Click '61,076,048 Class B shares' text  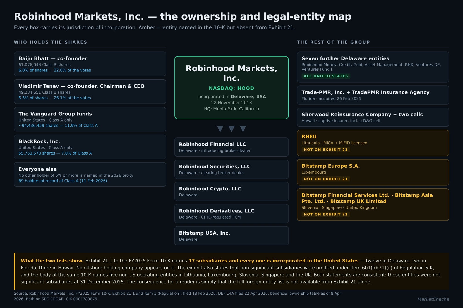pos(45,65)
